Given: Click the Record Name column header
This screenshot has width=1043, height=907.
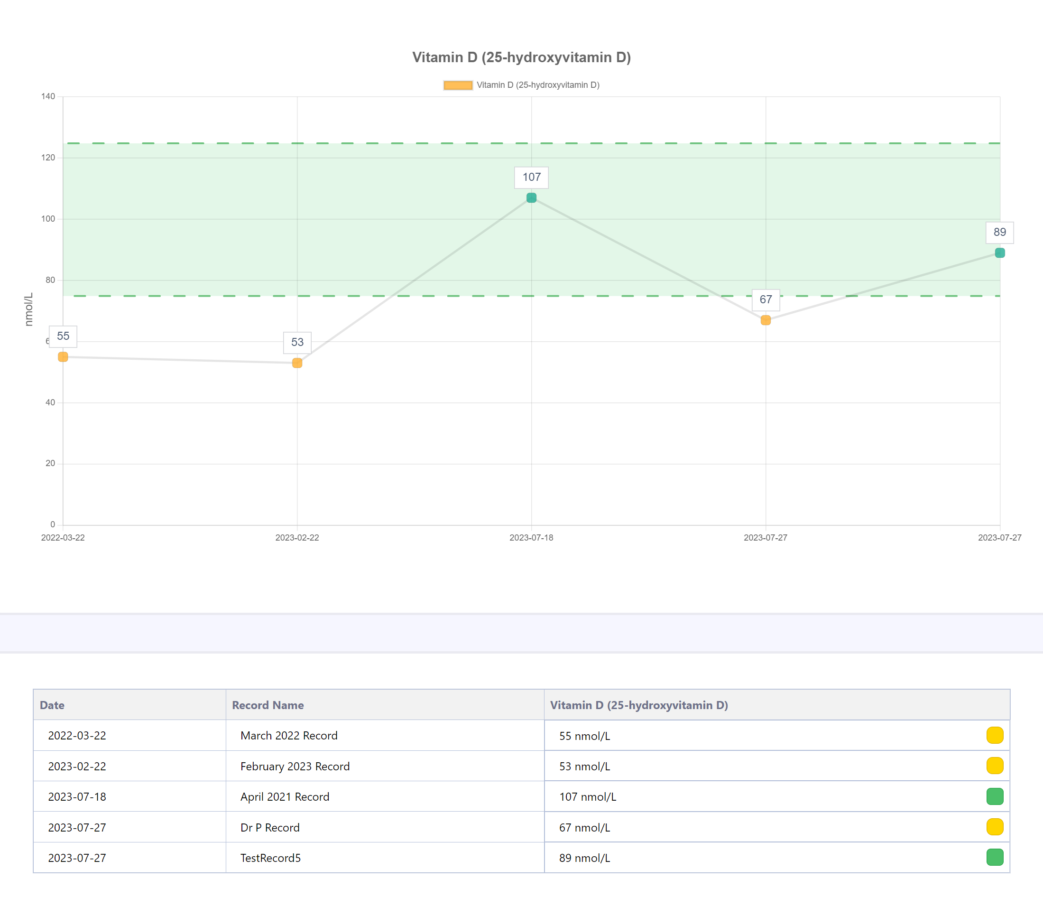Looking at the screenshot, I should [268, 705].
